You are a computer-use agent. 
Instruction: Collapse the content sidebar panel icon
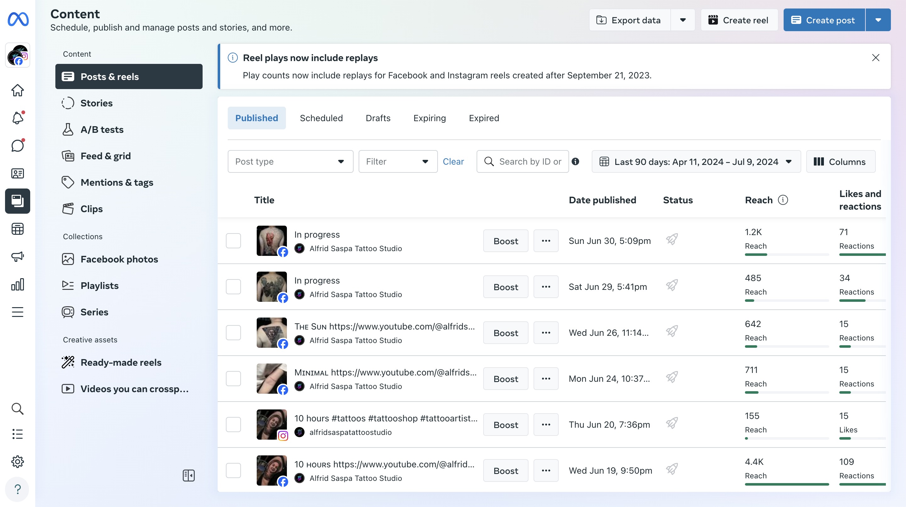pyautogui.click(x=188, y=475)
